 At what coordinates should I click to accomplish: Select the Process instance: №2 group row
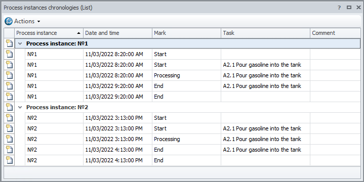click(187, 107)
